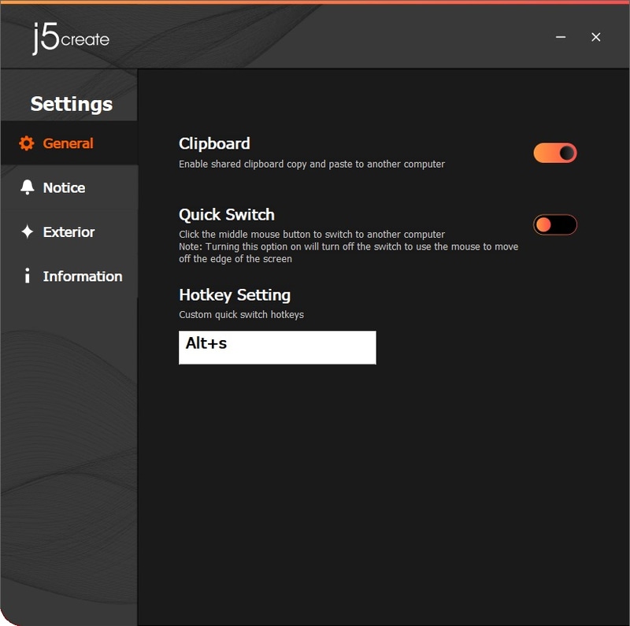
Task: Click the Clipboard section label
Action: (x=214, y=143)
